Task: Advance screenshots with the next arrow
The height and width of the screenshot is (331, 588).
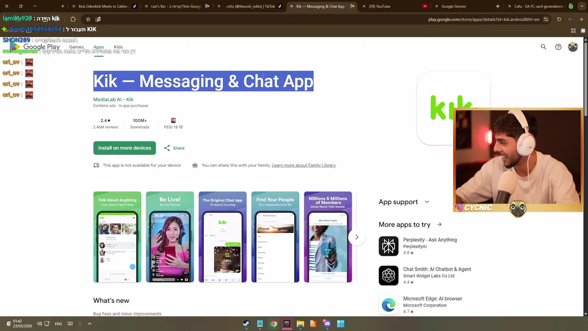Action: 356,237
